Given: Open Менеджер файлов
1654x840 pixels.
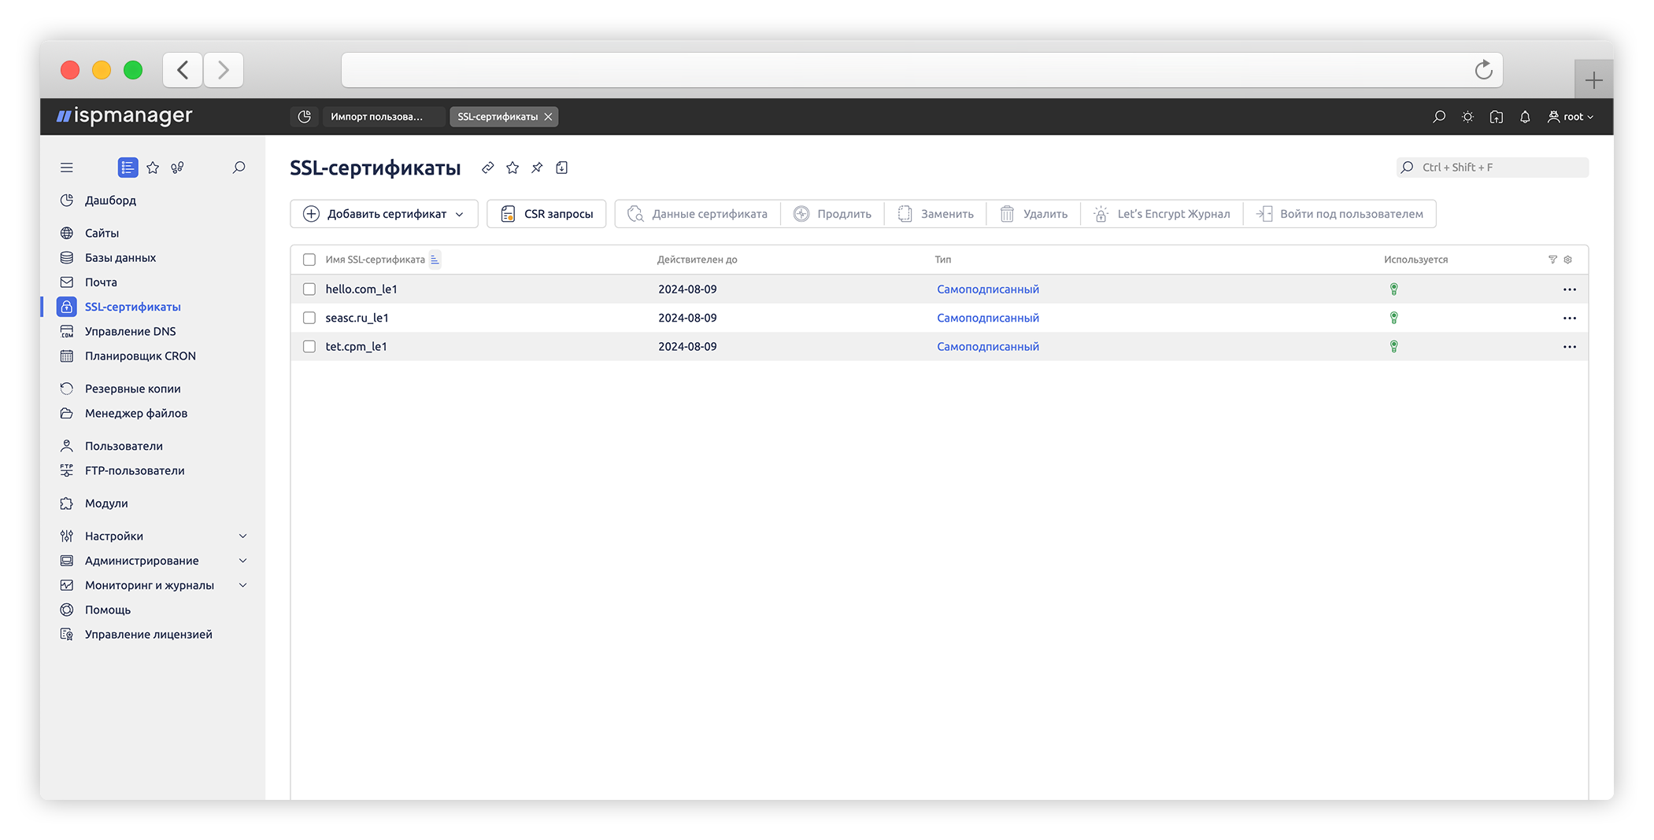Looking at the screenshot, I should click(x=135, y=413).
